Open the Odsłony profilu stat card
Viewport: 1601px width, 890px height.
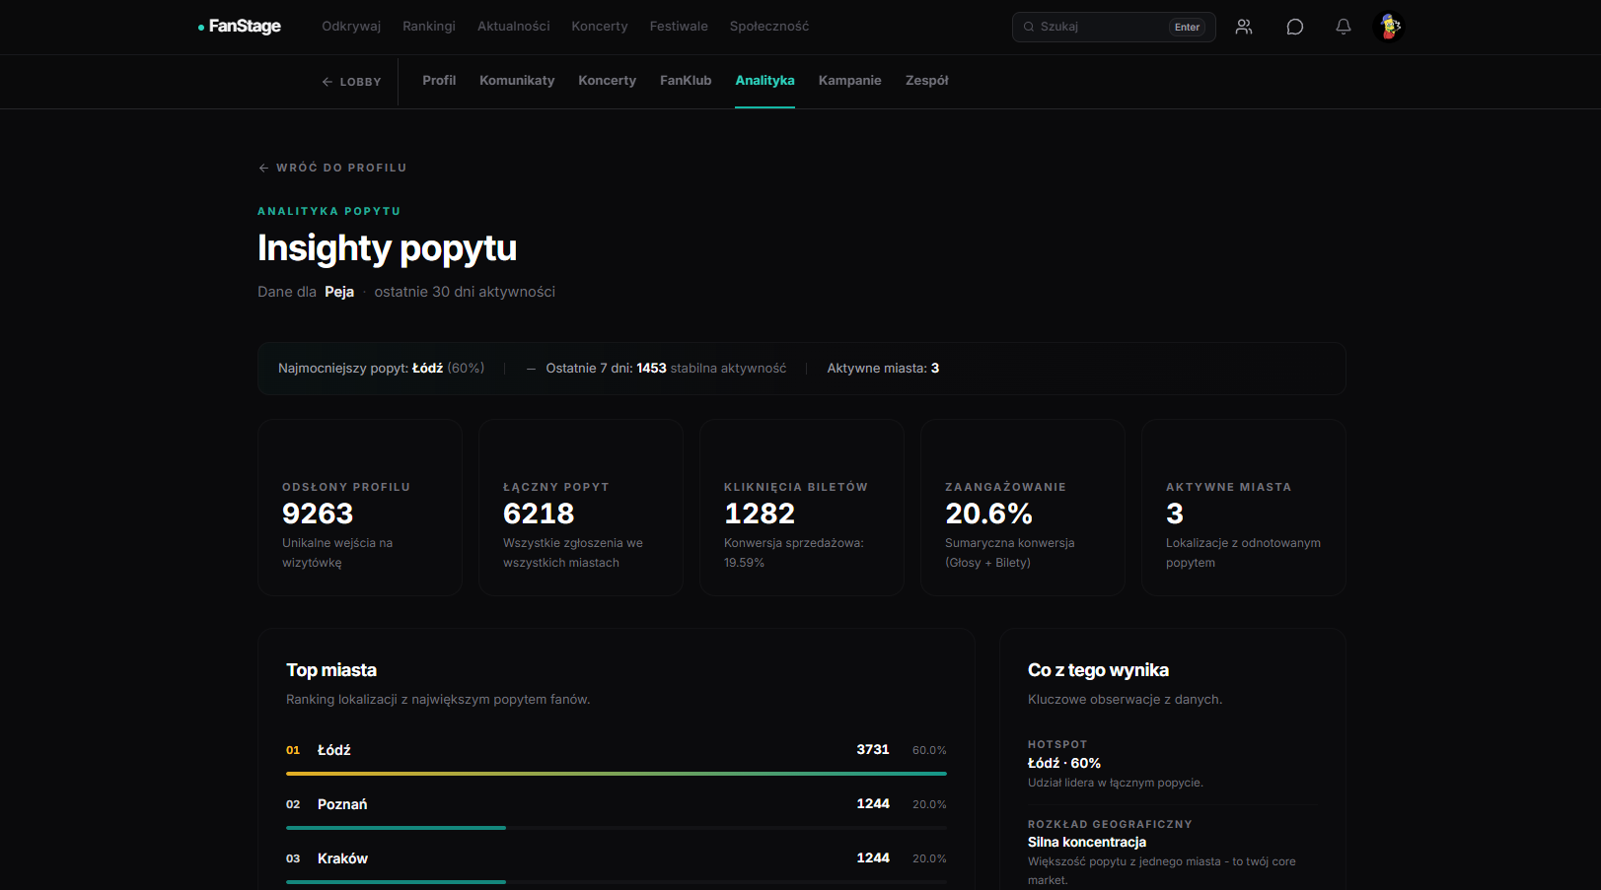360,508
